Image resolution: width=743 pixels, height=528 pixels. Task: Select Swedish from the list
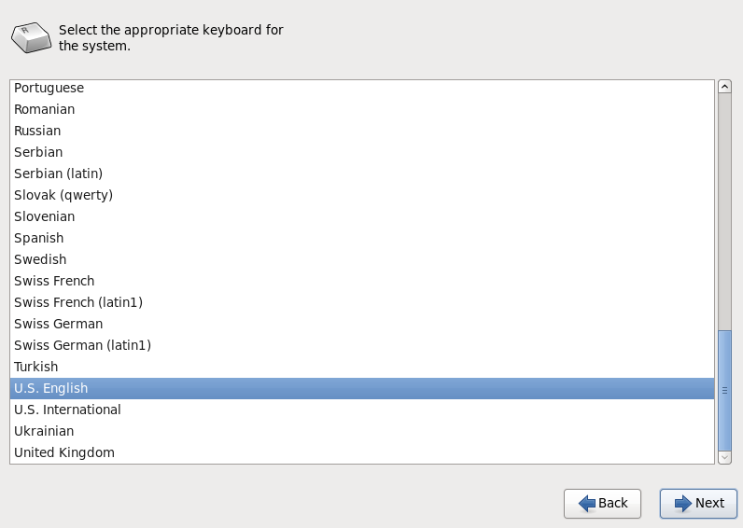[362, 259]
